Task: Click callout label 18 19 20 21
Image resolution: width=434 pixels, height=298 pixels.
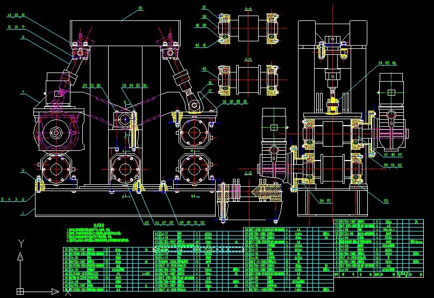Action: [x=234, y=101]
